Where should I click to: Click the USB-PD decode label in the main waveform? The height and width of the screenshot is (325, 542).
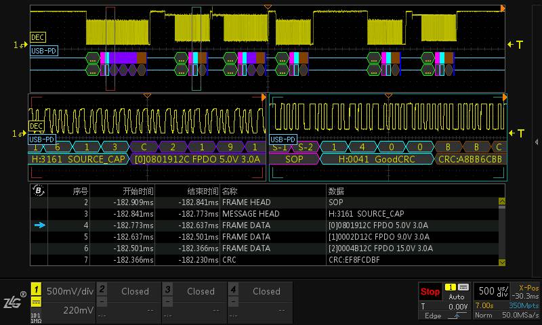pos(43,51)
